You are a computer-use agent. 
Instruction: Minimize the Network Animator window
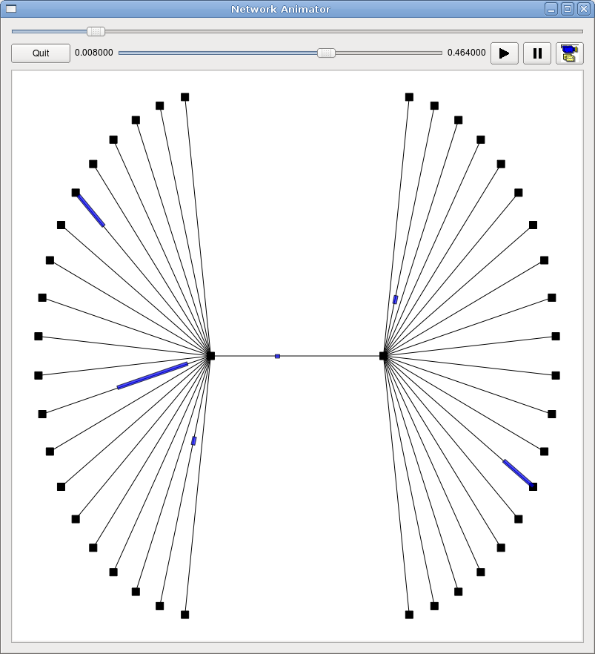tap(551, 9)
